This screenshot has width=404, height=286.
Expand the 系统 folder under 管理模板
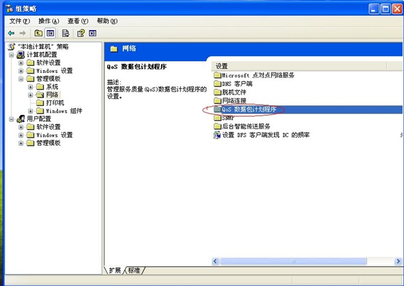30,87
